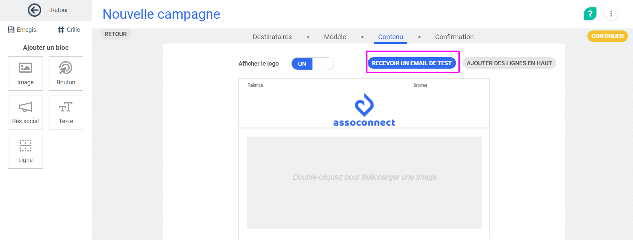
Task: Add a Rés social block
Action: 25,112
